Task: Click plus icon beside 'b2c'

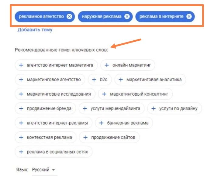Action: pyautogui.click(x=94, y=80)
